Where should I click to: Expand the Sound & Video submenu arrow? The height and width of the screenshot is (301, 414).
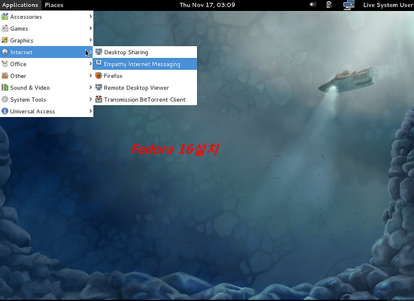click(x=91, y=87)
